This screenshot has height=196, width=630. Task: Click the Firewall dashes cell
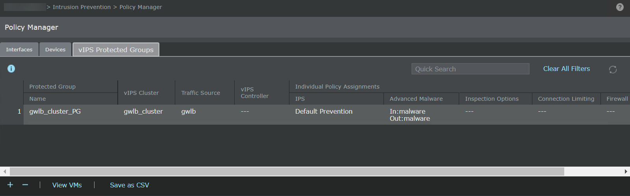[x=615, y=114]
